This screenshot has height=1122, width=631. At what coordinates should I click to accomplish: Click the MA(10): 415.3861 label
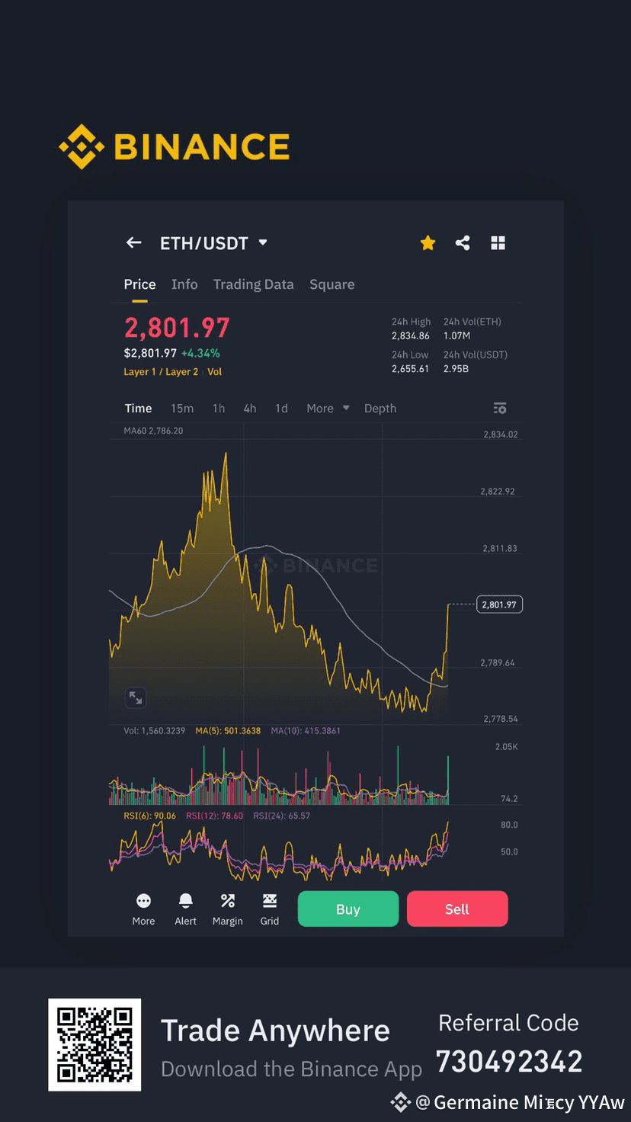pyautogui.click(x=307, y=731)
